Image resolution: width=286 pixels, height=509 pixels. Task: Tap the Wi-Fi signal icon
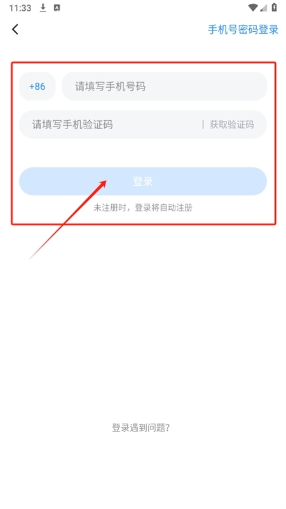pos(253,8)
